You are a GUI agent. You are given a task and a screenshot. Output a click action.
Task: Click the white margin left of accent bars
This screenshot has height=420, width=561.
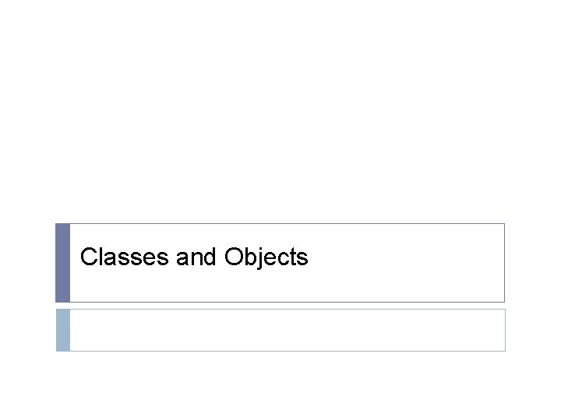[27, 288]
